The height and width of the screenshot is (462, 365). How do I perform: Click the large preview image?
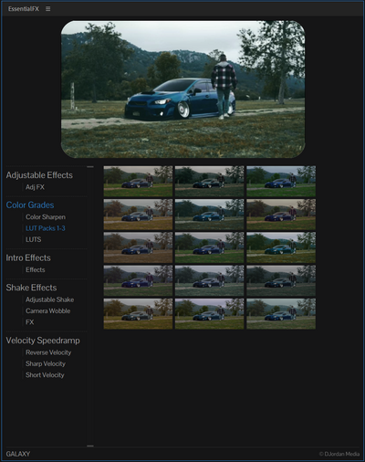click(x=182, y=89)
